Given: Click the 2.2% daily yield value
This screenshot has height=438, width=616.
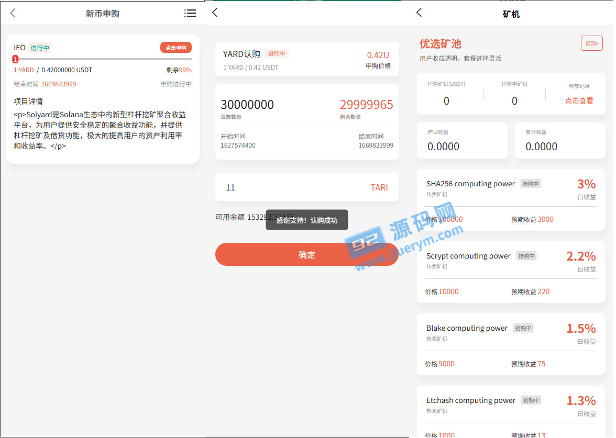Looking at the screenshot, I should (x=581, y=256).
